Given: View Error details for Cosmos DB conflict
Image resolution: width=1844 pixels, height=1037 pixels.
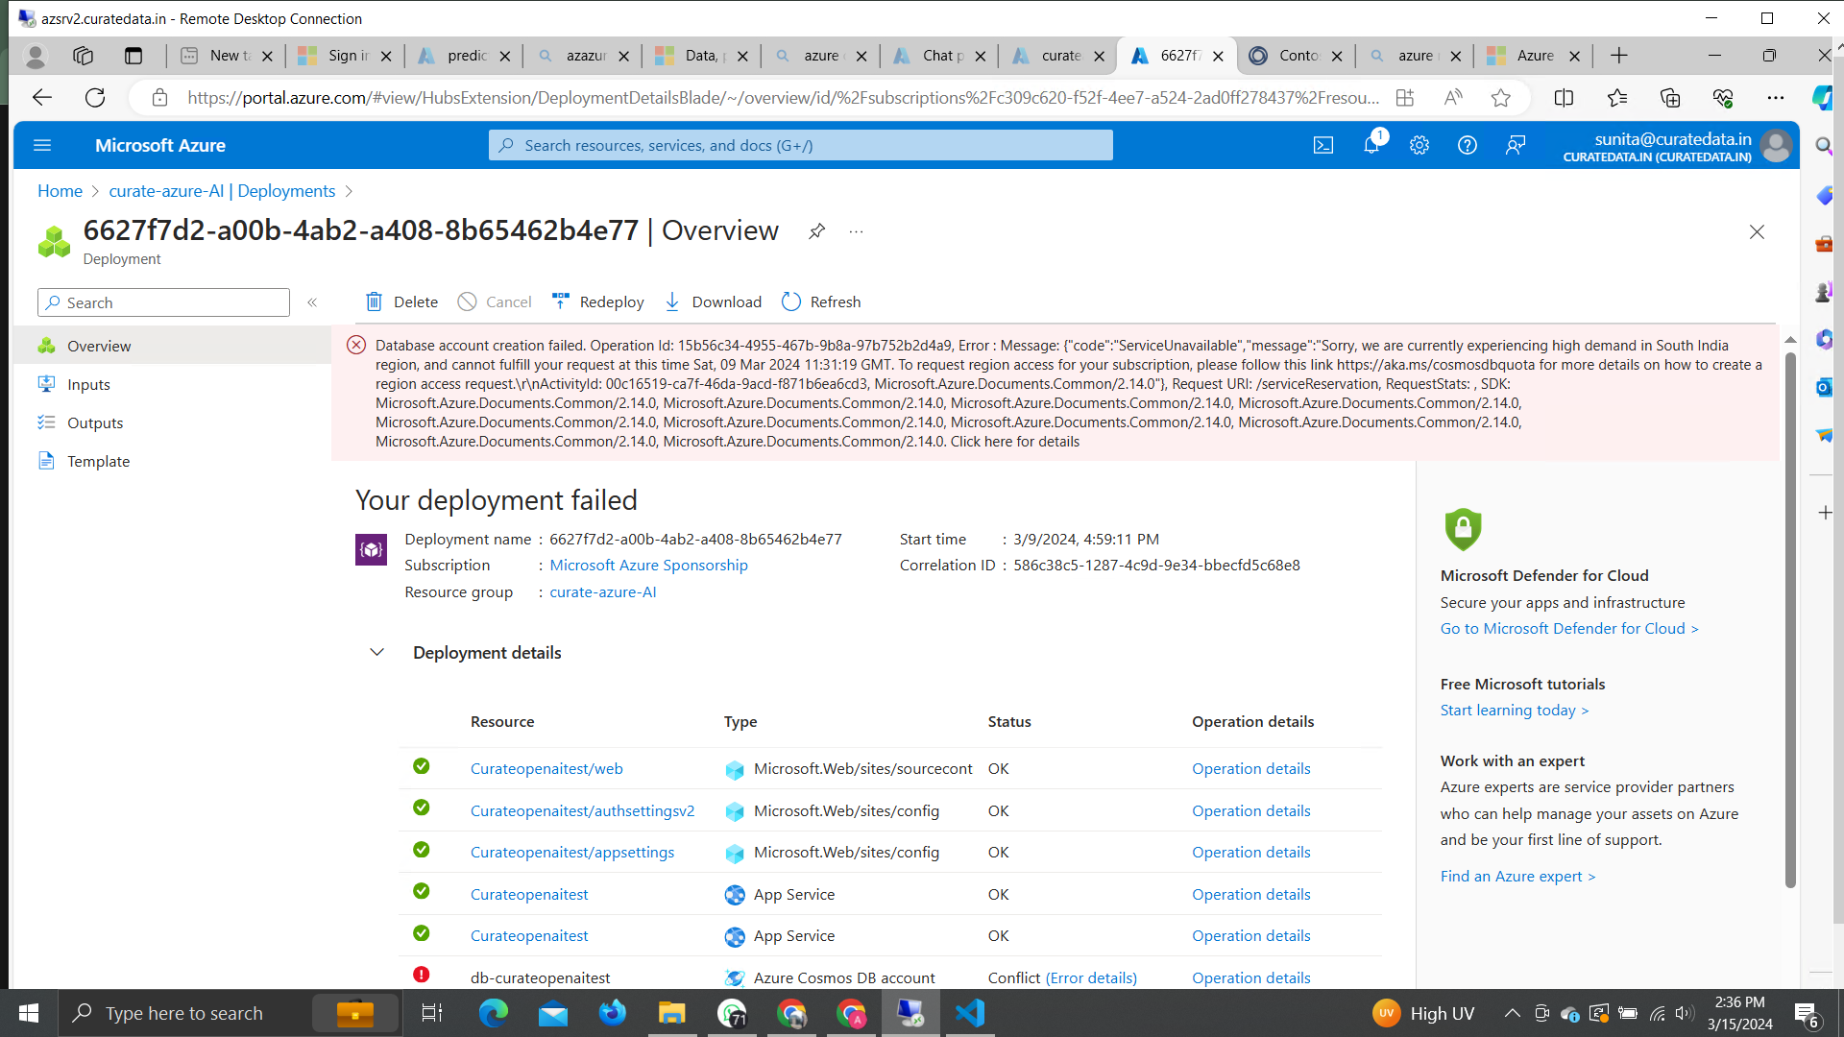Looking at the screenshot, I should pos(1091,978).
